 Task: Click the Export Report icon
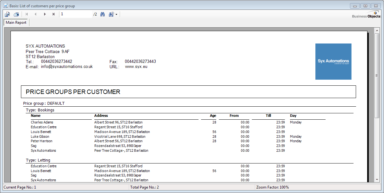pyautogui.click(x=7, y=14)
